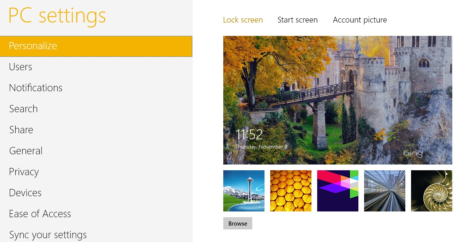Screen dimensions: 458x242
Task: Open the Users settings section
Action: click(20, 66)
